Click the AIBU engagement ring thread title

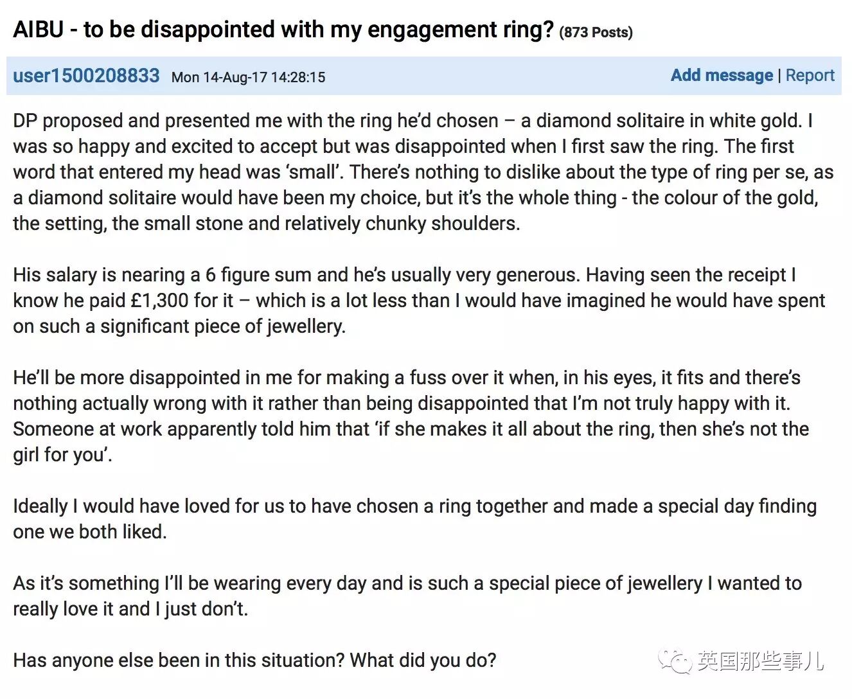coord(283,30)
